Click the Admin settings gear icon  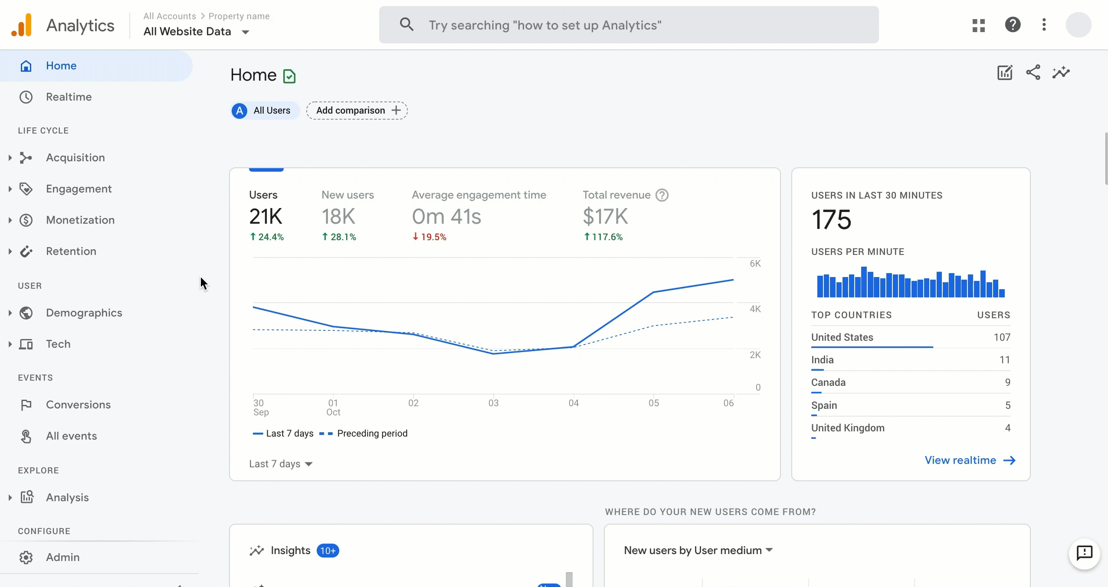click(x=26, y=557)
